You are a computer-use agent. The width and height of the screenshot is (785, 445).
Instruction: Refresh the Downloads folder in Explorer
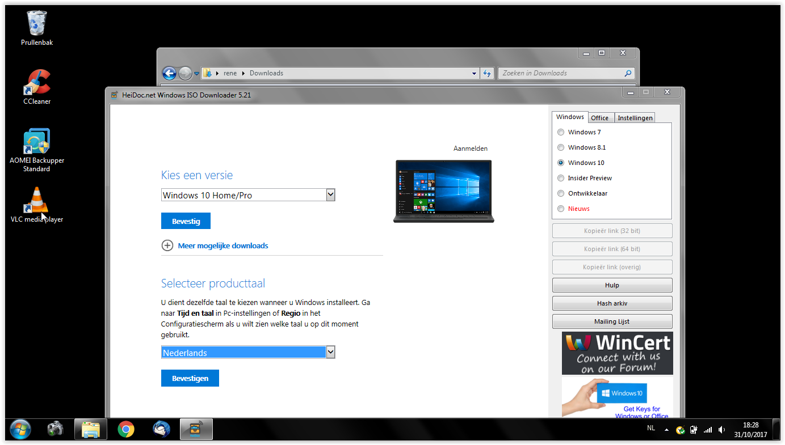(486, 73)
